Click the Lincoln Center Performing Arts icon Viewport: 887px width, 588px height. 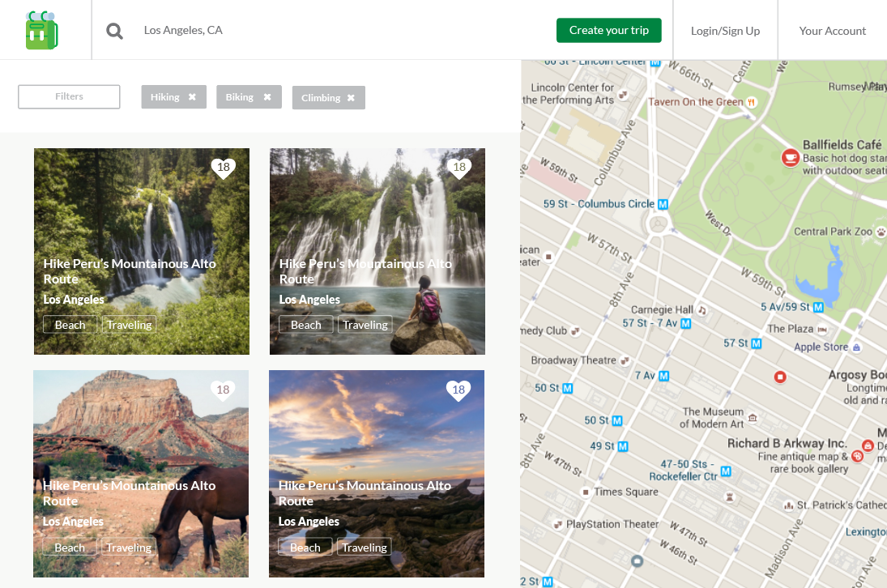point(623,95)
